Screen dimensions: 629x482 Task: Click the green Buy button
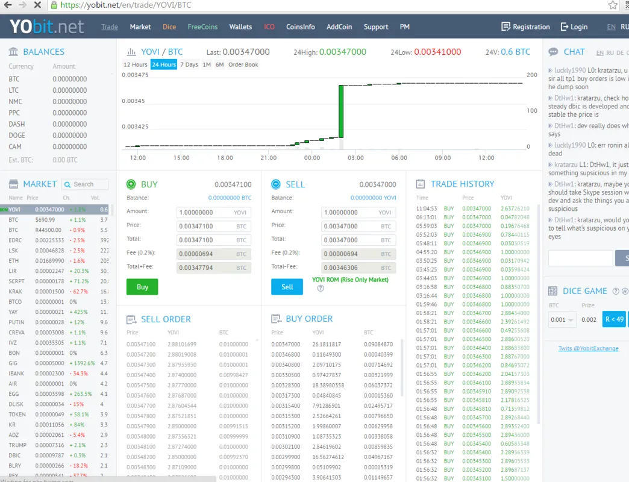[142, 287]
